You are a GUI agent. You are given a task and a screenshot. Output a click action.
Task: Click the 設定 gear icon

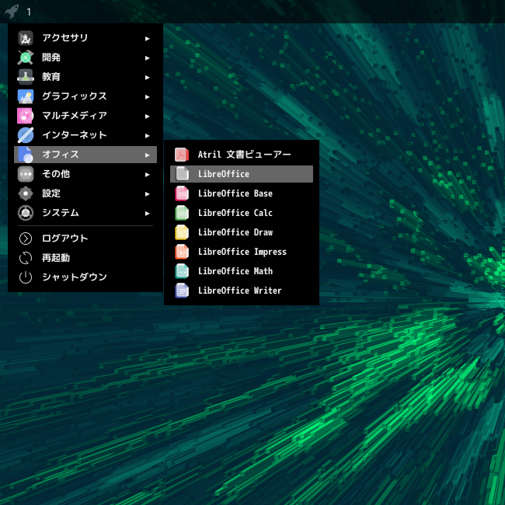point(26,193)
